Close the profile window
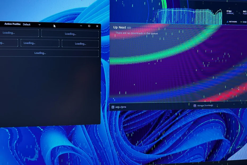 point(97,26)
